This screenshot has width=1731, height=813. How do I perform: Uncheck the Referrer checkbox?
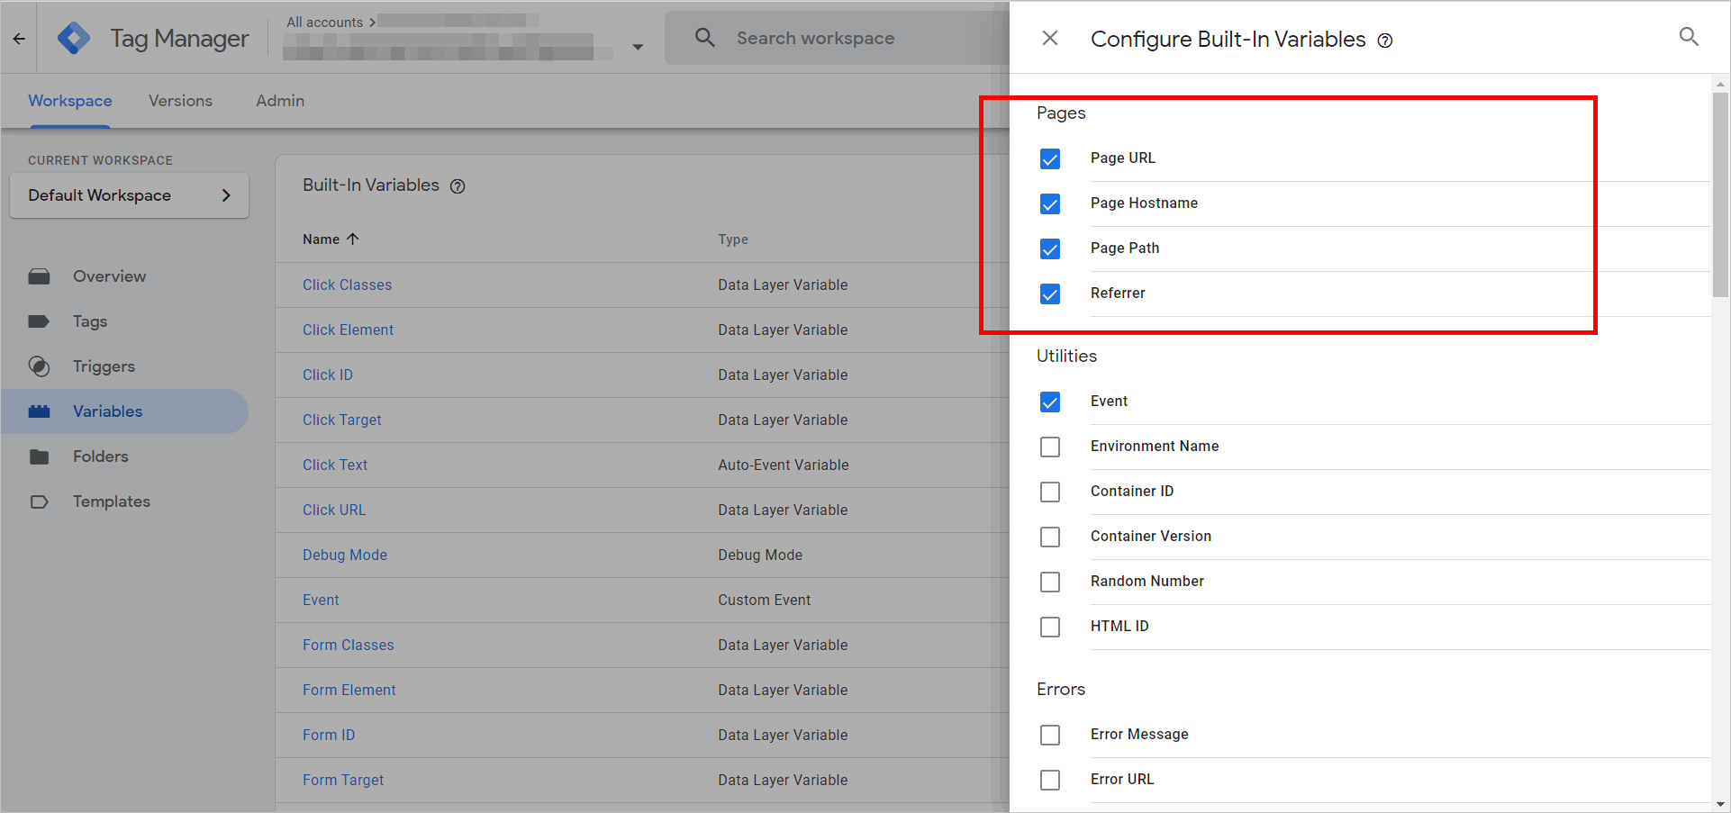click(1050, 294)
